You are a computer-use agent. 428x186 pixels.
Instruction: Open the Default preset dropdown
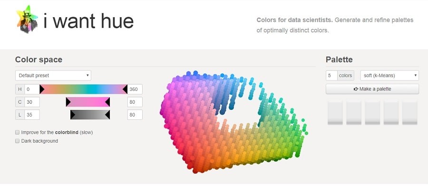pos(53,75)
